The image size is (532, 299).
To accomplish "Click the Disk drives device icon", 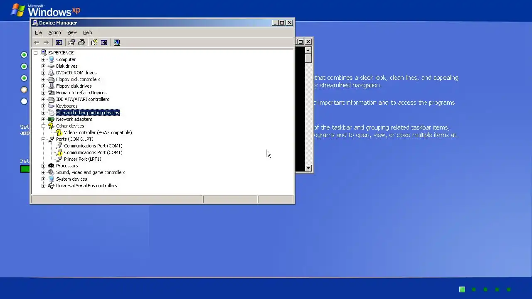I will (51, 66).
